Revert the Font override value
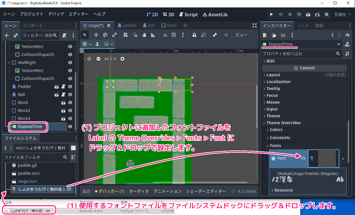 click(303, 158)
